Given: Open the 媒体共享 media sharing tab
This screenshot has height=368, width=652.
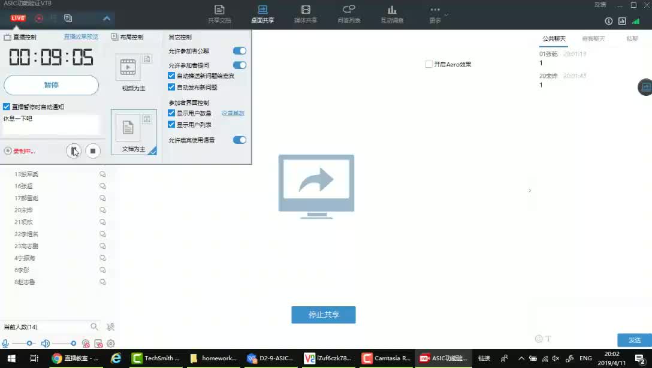Looking at the screenshot, I should click(x=306, y=14).
